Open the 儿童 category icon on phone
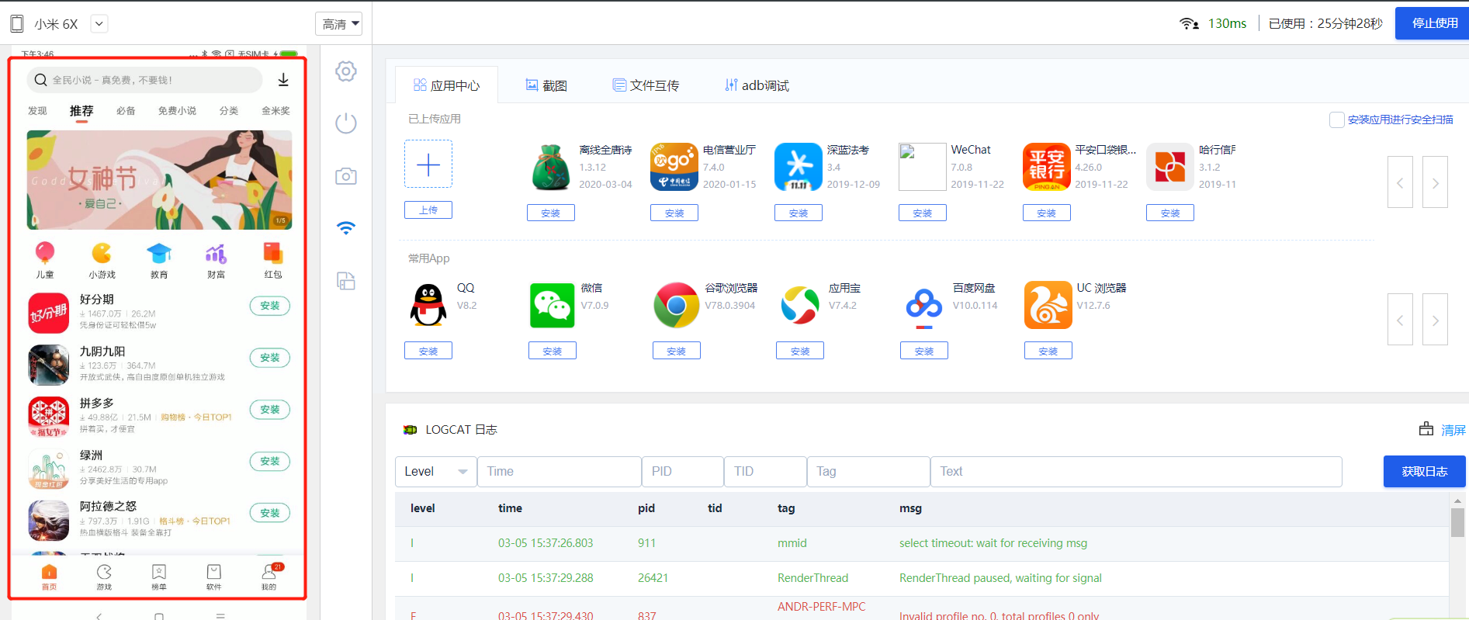This screenshot has height=620, width=1469. tap(45, 253)
